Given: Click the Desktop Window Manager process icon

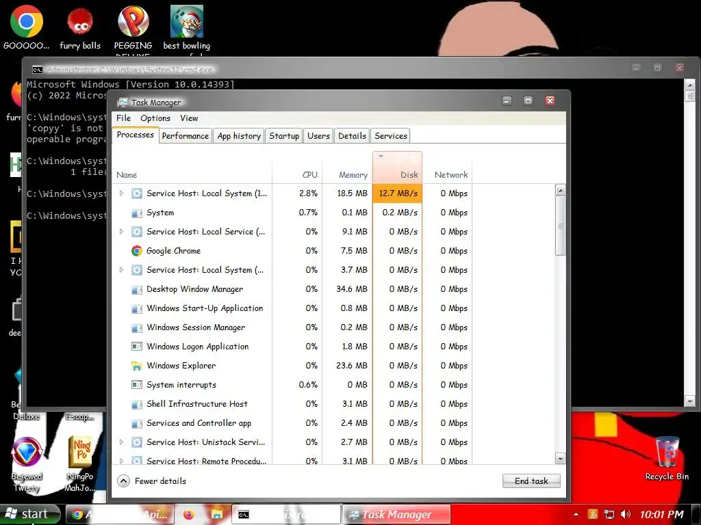Looking at the screenshot, I should (137, 289).
